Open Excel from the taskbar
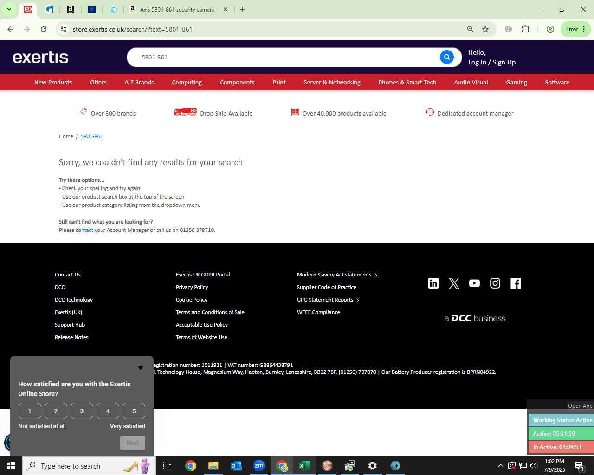The width and height of the screenshot is (594, 475). tap(304, 466)
